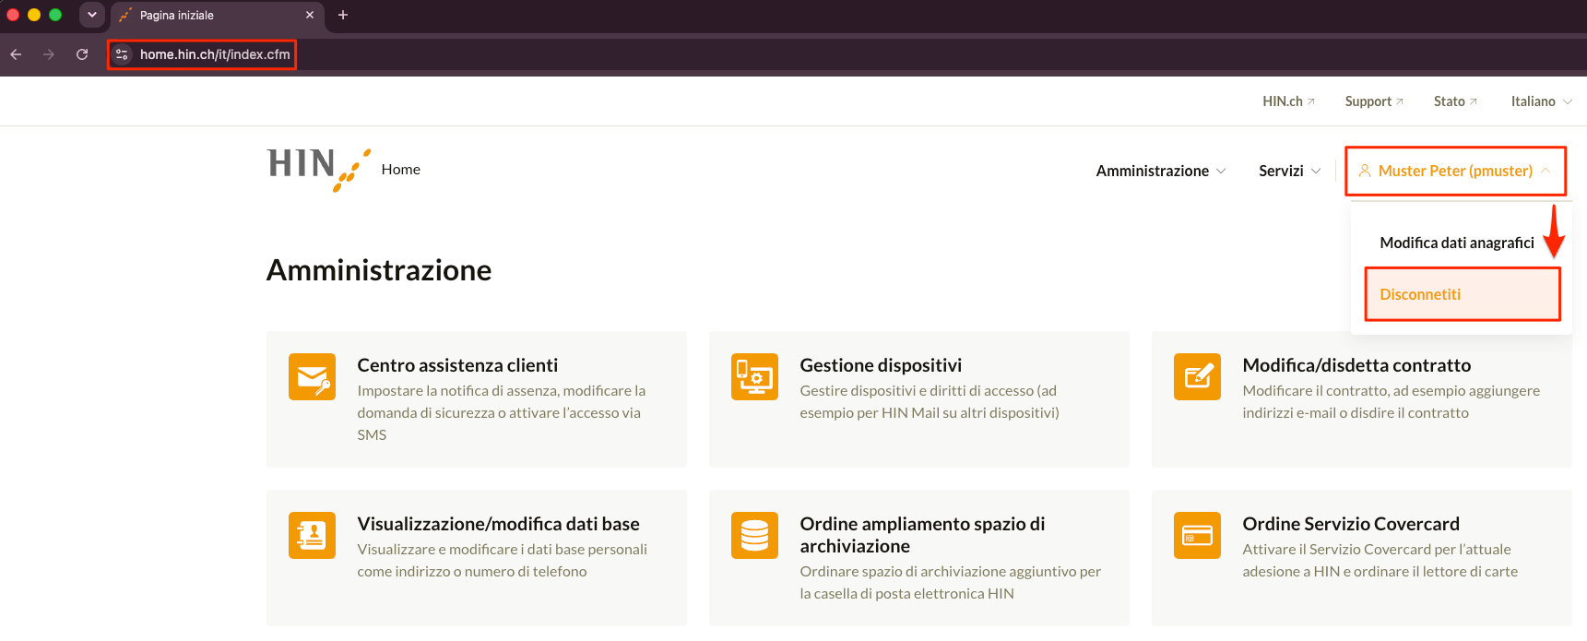Click the text 'Modificare il contratto, ad esempio aggiungere'
This screenshot has height=641, width=1587.
[x=1392, y=391]
